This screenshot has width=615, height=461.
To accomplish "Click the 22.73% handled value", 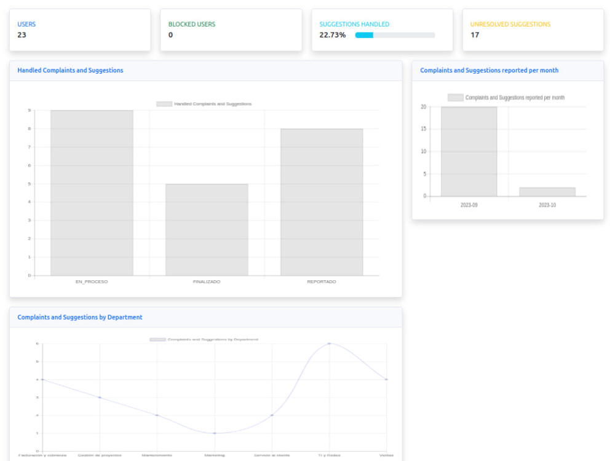I will (x=333, y=35).
